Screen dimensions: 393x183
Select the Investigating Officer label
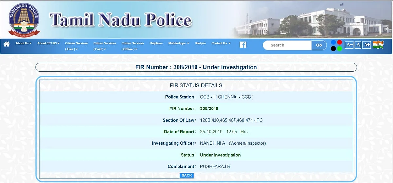point(174,143)
